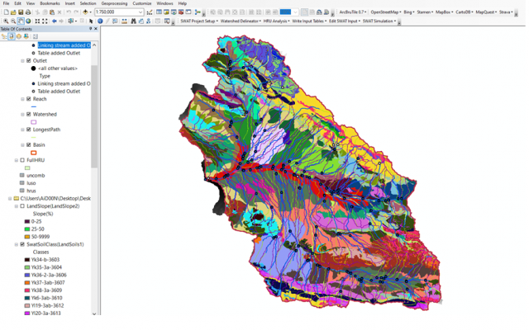Screen dimensions: 529x330
Task: Open HRU Analysis dropdown menu
Action: coord(276,21)
